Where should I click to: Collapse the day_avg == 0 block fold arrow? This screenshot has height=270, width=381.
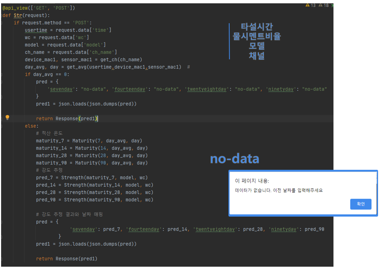pos(1,74)
